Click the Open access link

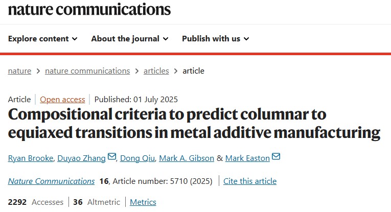point(63,100)
